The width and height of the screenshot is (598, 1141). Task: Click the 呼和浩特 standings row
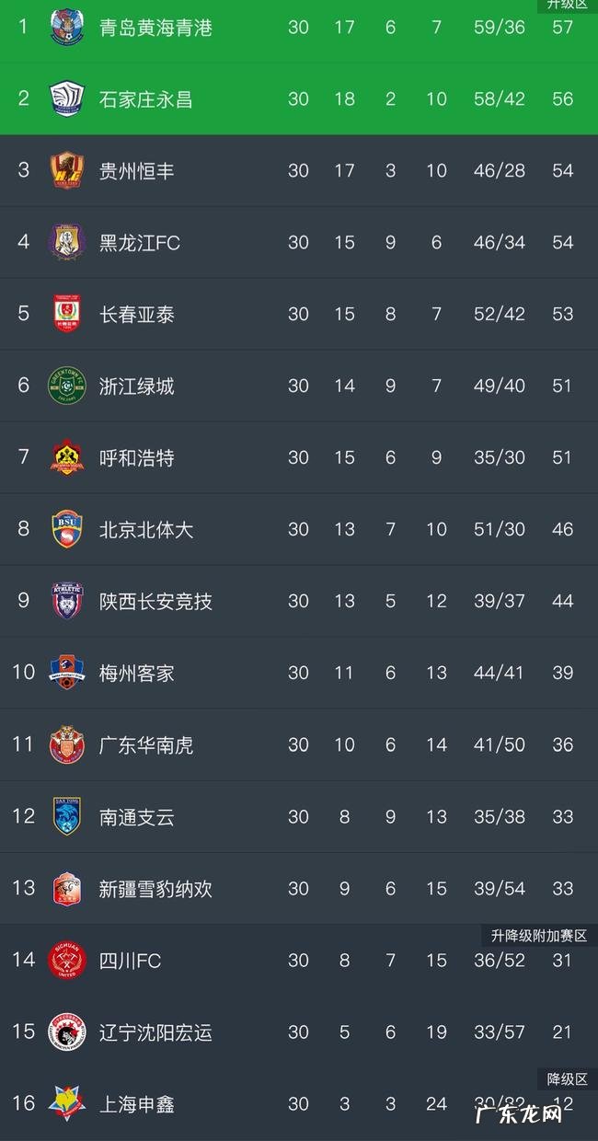299,457
